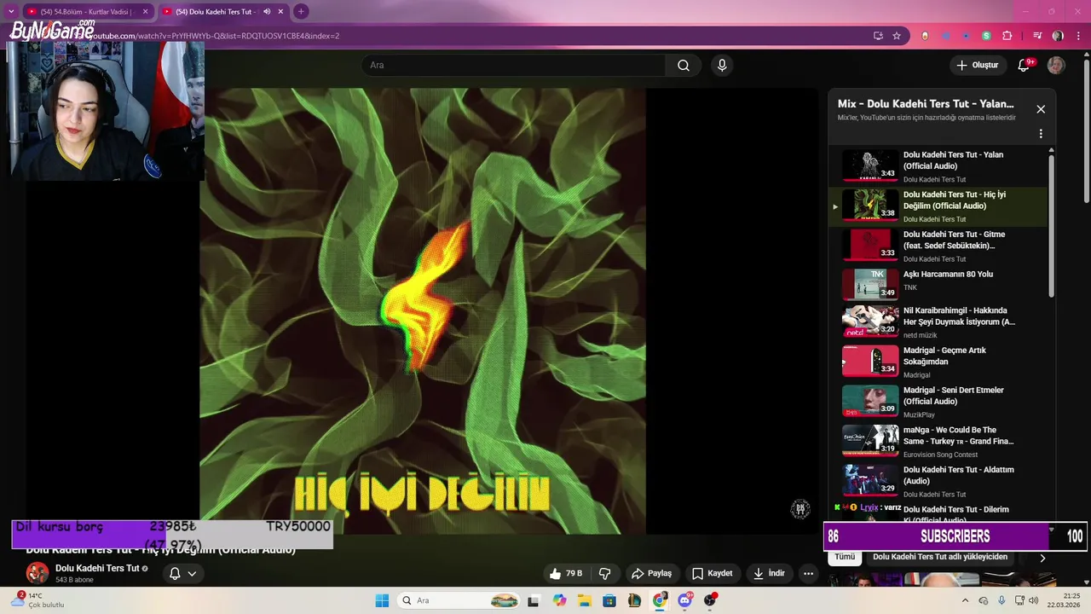The image size is (1091, 614).
Task: Open the Chrome media controls icon
Action: click(x=1037, y=36)
